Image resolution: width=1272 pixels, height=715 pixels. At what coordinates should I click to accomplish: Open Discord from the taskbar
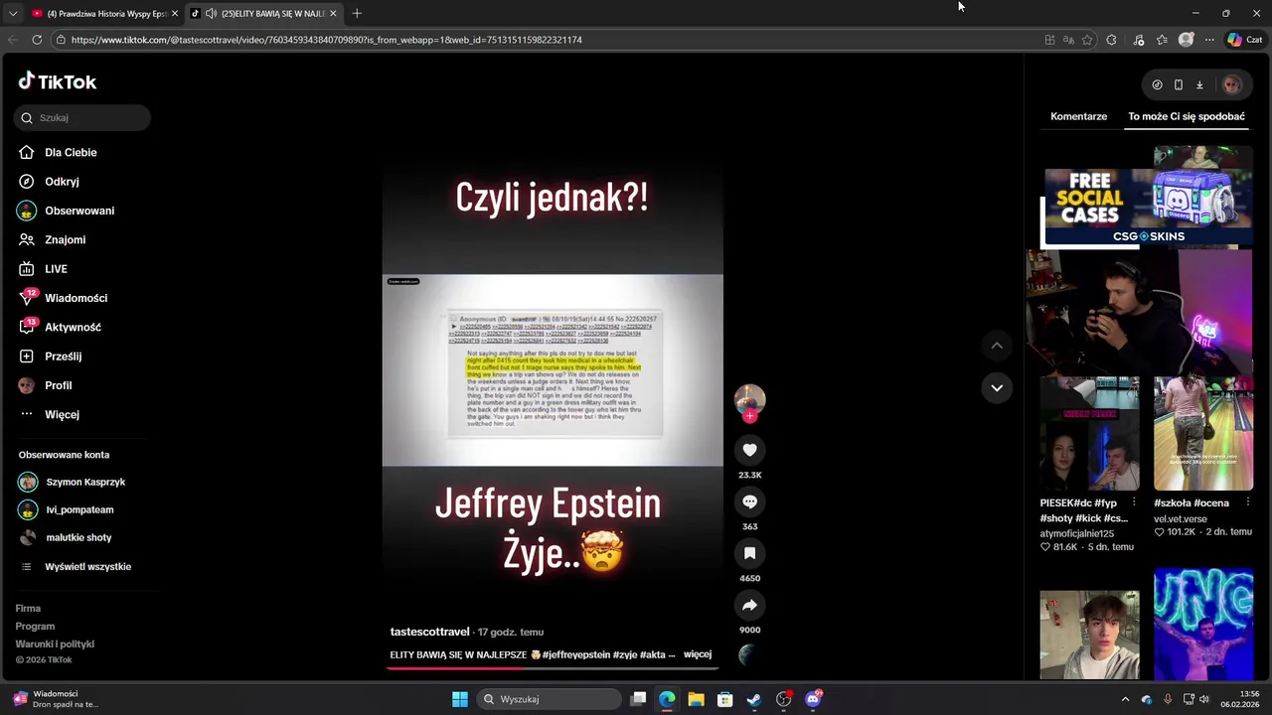[x=813, y=699]
